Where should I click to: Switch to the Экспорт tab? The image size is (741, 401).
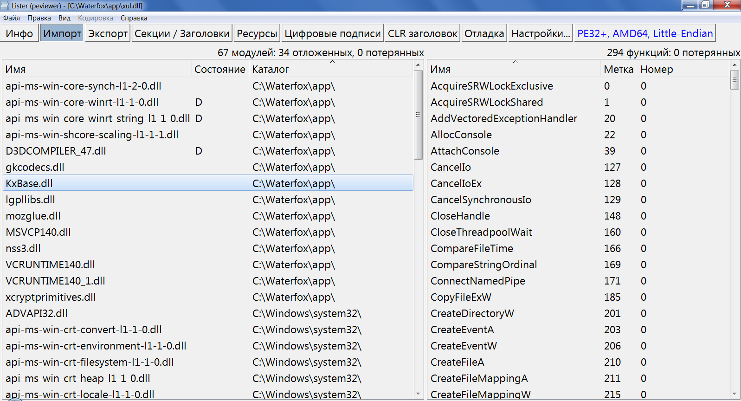tap(108, 33)
